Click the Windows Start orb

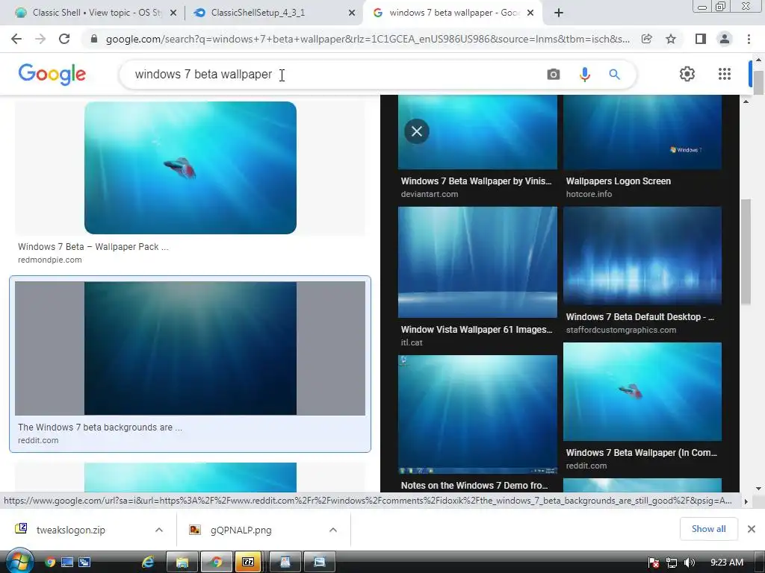[19, 561]
